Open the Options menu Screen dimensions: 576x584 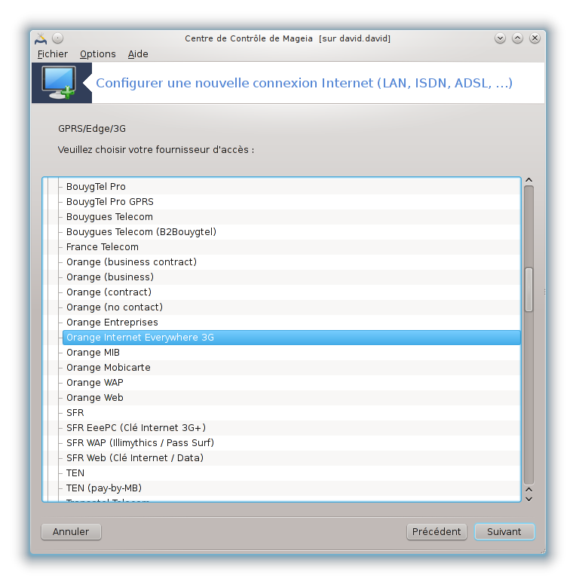tap(97, 54)
